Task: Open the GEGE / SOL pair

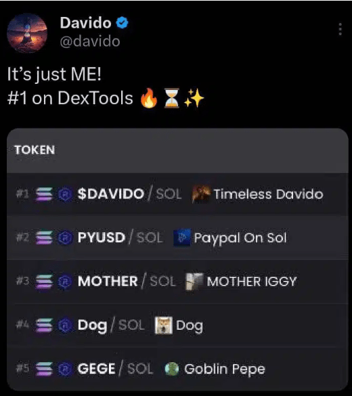Action: point(115,369)
